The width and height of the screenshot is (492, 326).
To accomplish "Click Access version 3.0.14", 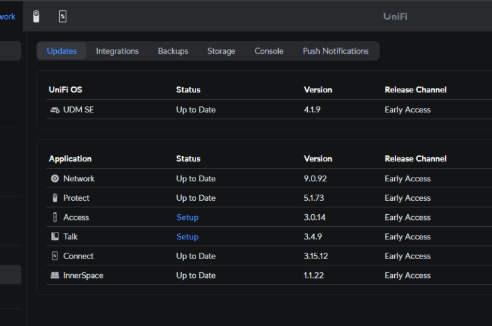I will [x=314, y=217].
